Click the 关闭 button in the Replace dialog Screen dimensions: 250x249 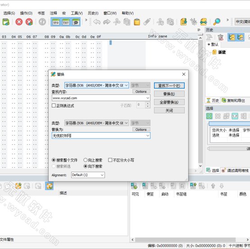coord(169,110)
